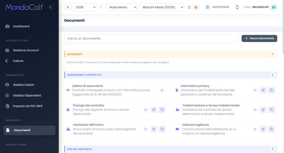Open Gestisci Dipendenti page
This screenshot has width=284, height=153.
[27, 95]
